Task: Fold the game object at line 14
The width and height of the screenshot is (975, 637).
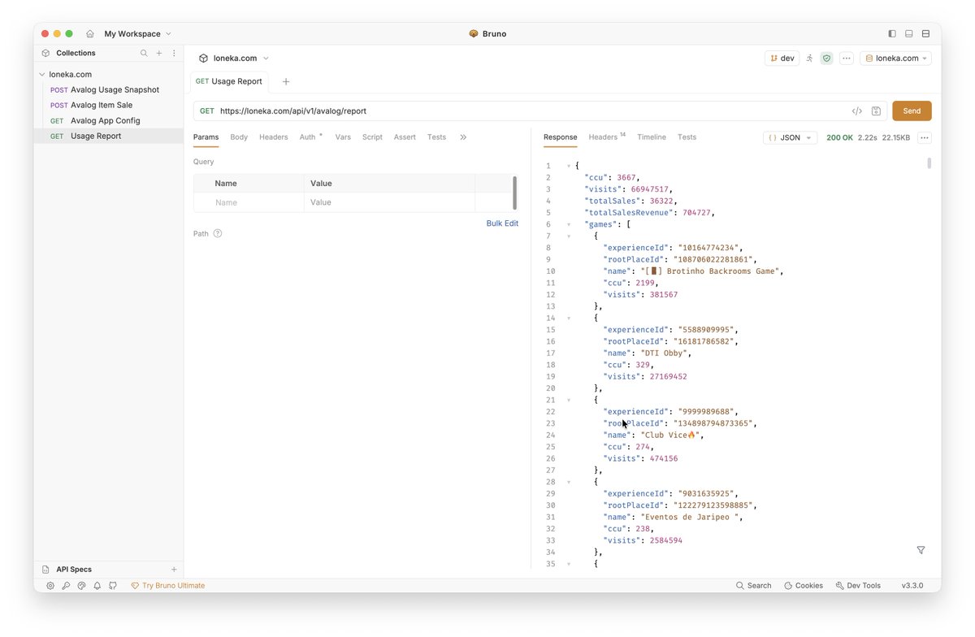Action: click(568, 318)
